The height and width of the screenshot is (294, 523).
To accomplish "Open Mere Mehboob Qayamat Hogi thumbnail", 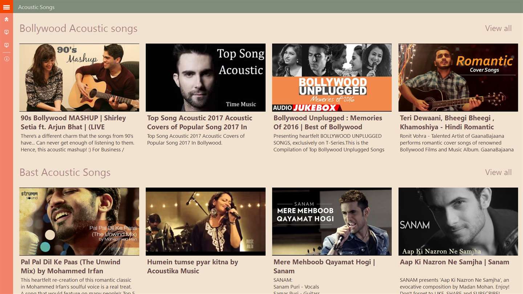I will (x=332, y=221).
